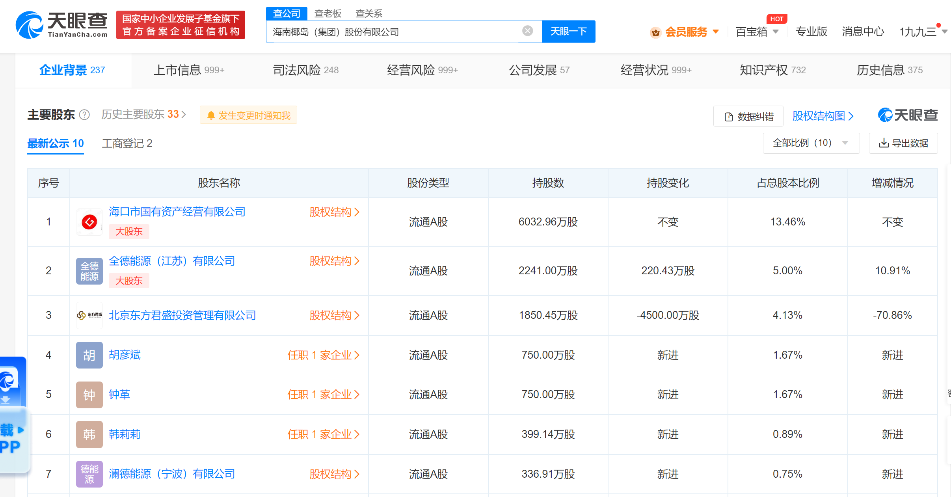951x497 pixels.
Task: Open 股权结构 for 北京东方君盛投资管理有限公司
Action: pos(334,315)
